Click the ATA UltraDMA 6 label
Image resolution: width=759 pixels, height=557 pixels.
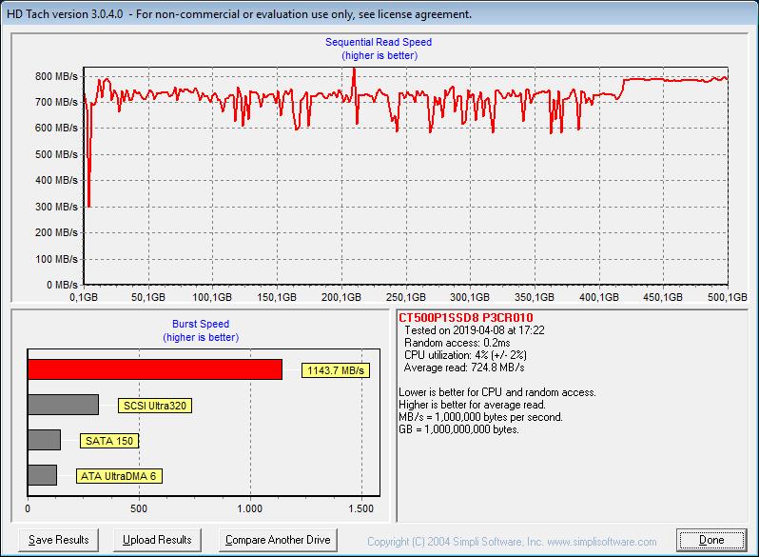(119, 476)
